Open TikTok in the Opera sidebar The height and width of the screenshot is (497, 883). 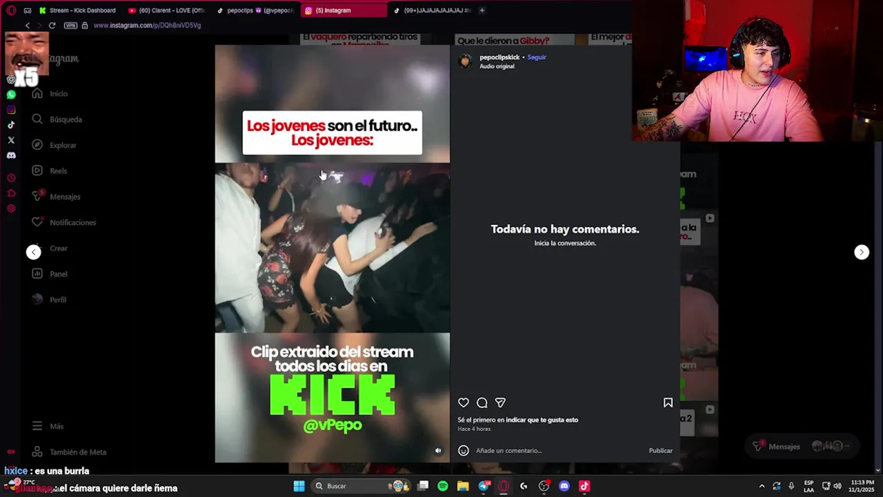tap(11, 125)
